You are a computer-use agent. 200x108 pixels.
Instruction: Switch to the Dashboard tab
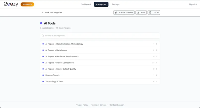[85, 4]
